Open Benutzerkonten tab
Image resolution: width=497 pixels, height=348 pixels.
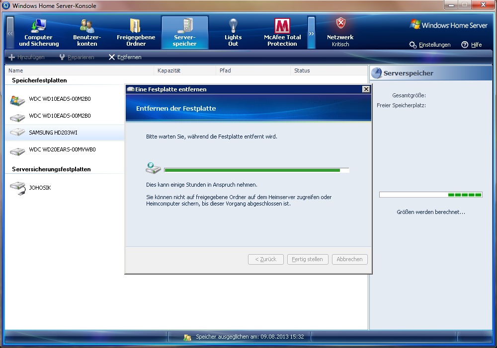click(87, 33)
